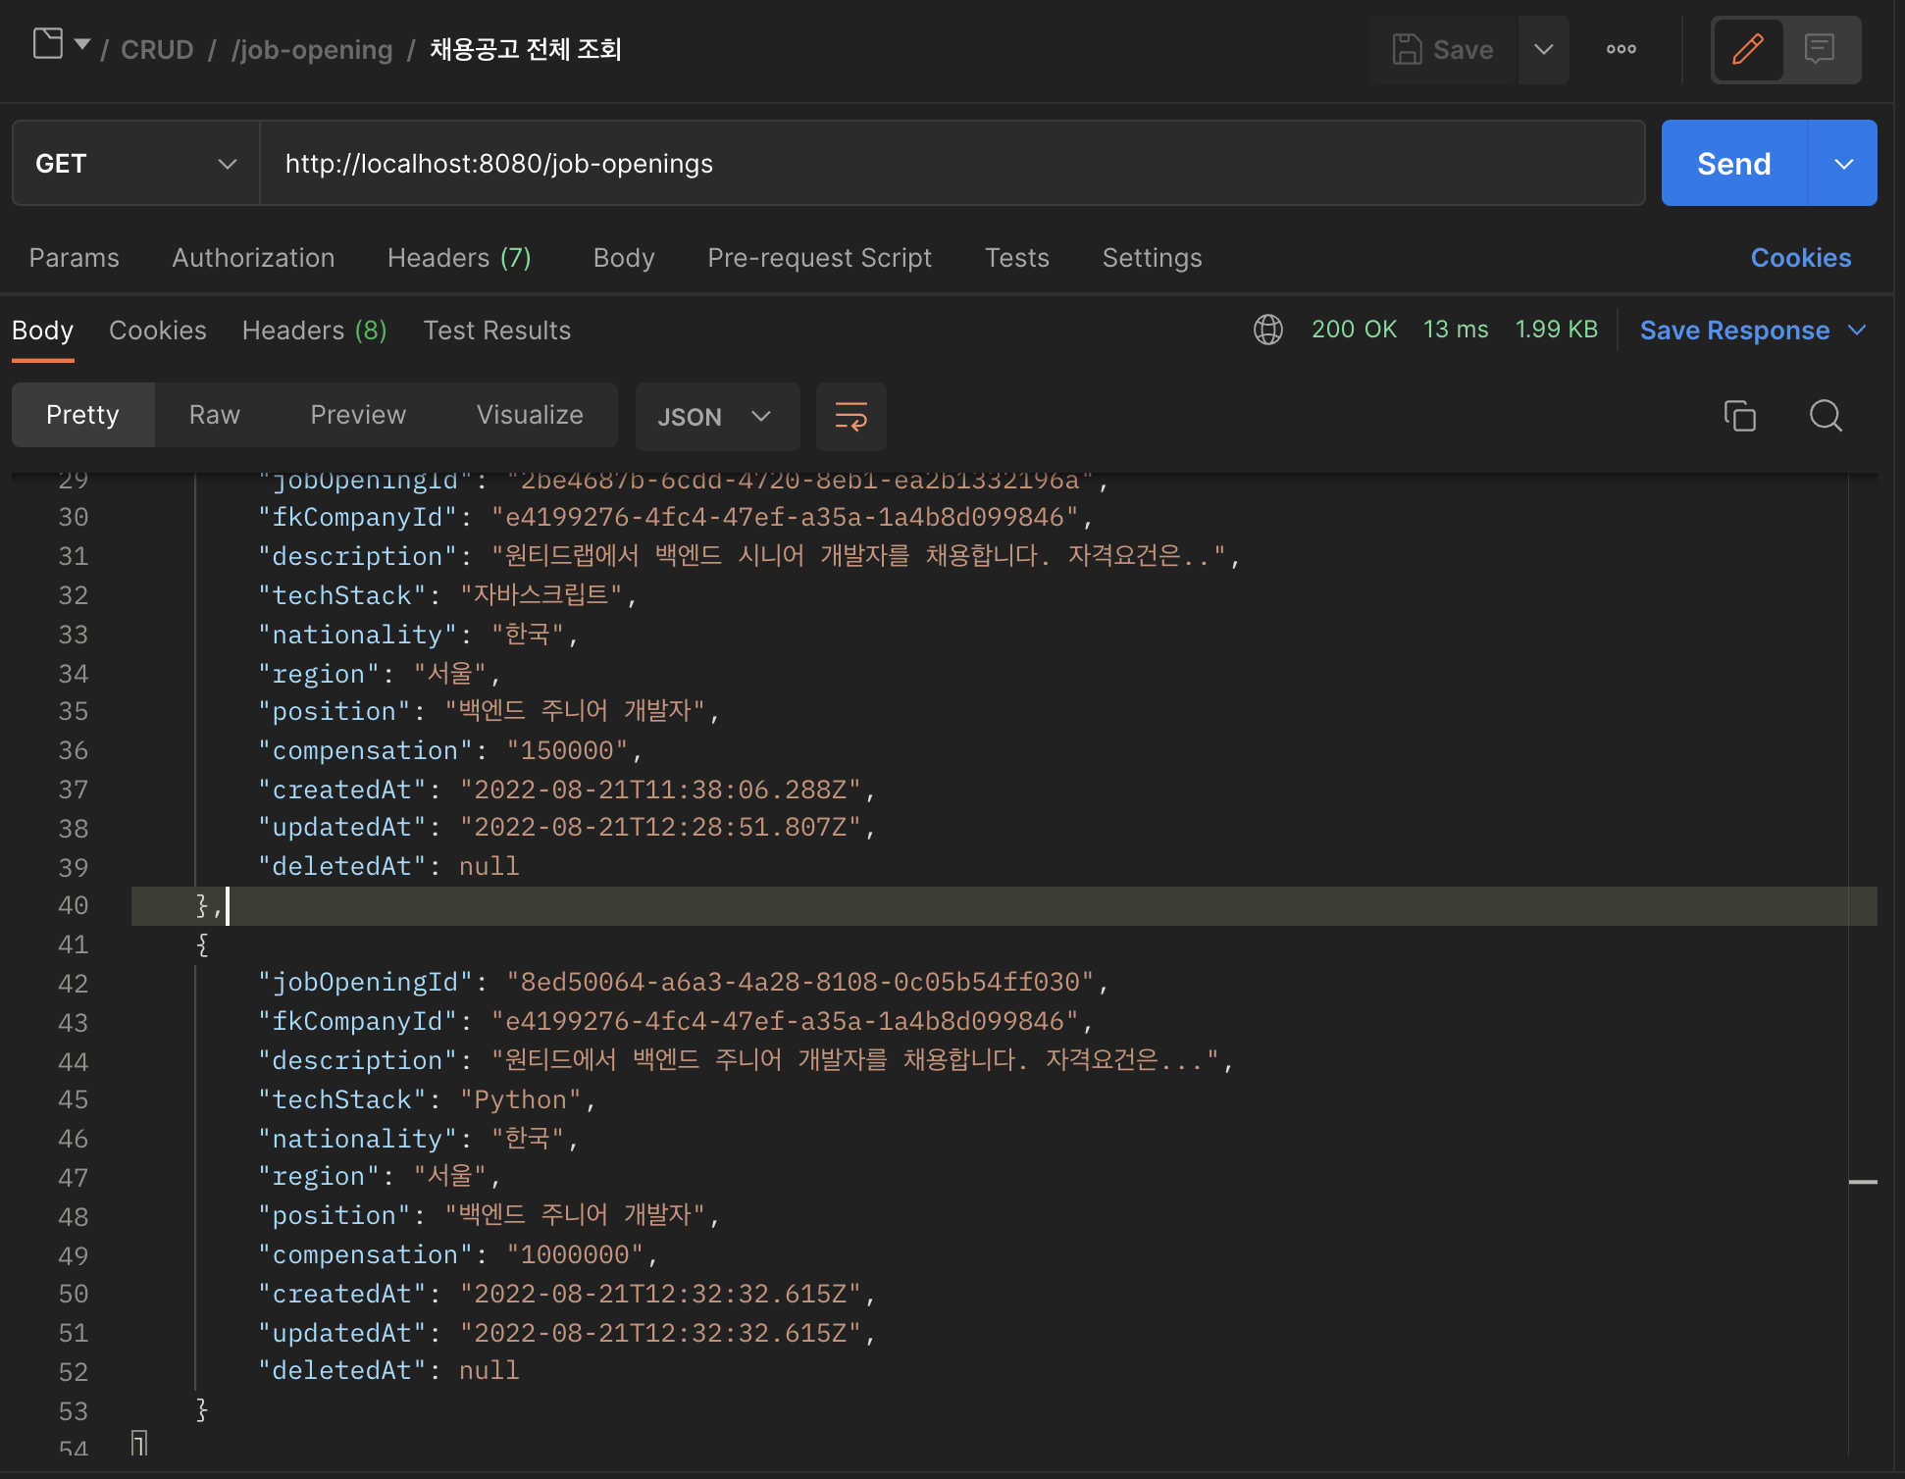Save the current request
This screenshot has height=1479, width=1905.
(x=1443, y=49)
